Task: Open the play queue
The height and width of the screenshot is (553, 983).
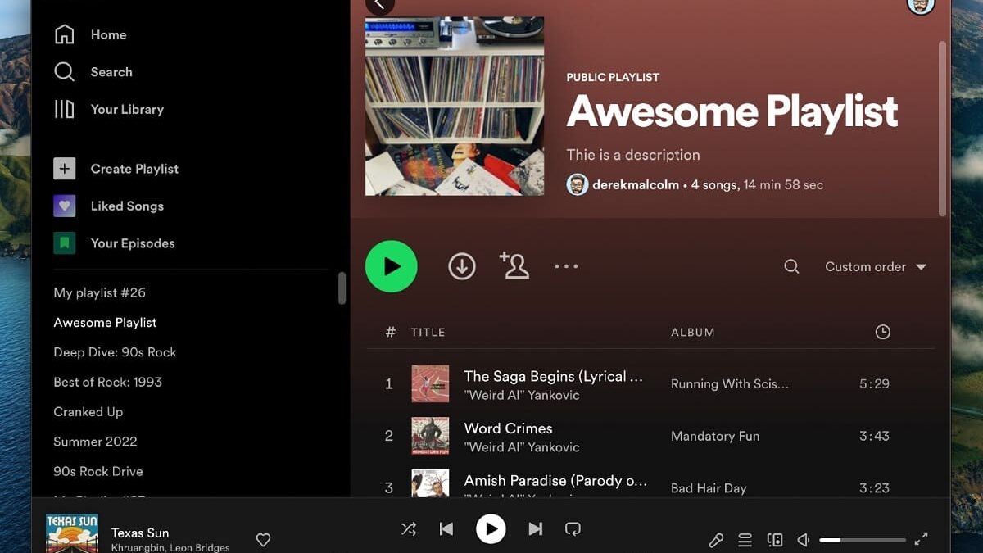Action: point(745,540)
